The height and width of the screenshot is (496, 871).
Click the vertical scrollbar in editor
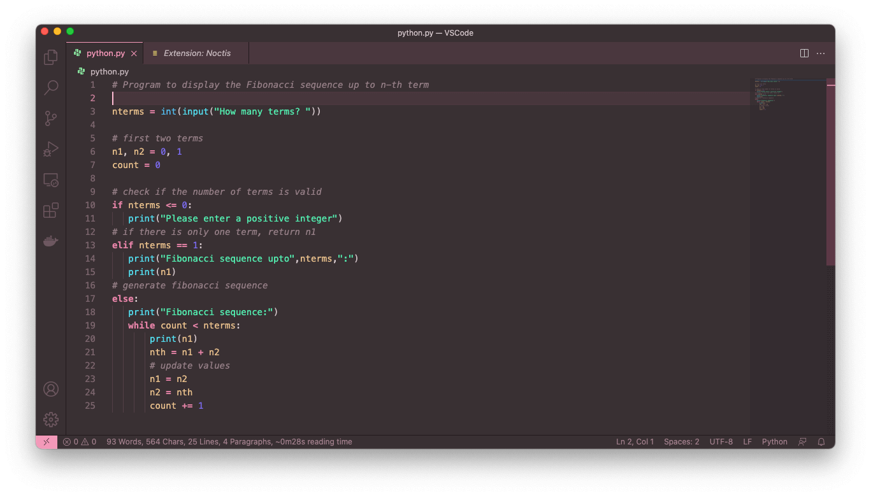(x=830, y=172)
